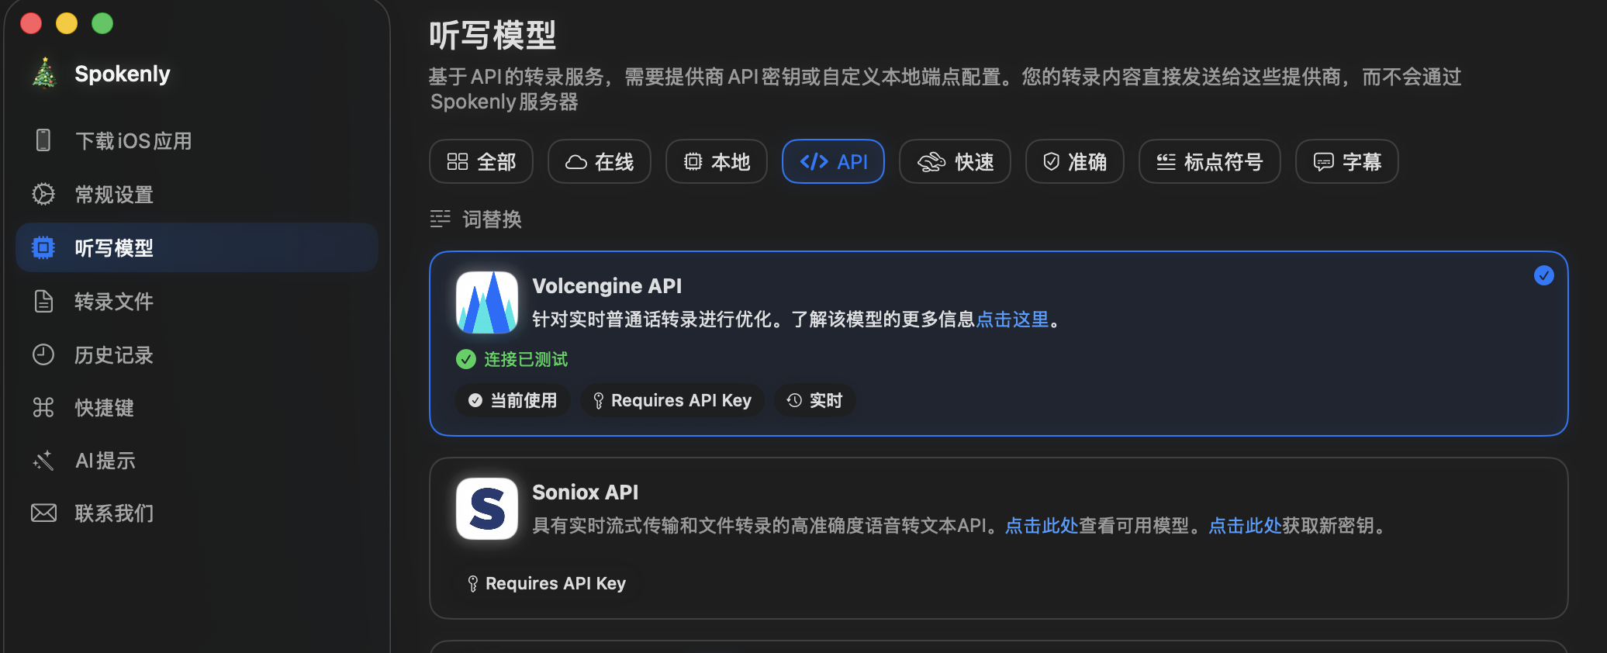The image size is (1607, 653).
Task: Click the 当前使用 badge on Volcengine API
Action: (513, 400)
